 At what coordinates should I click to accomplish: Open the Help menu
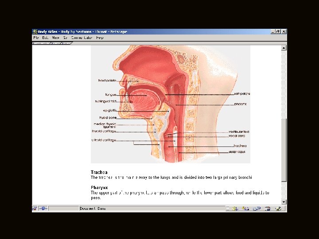coord(100,38)
